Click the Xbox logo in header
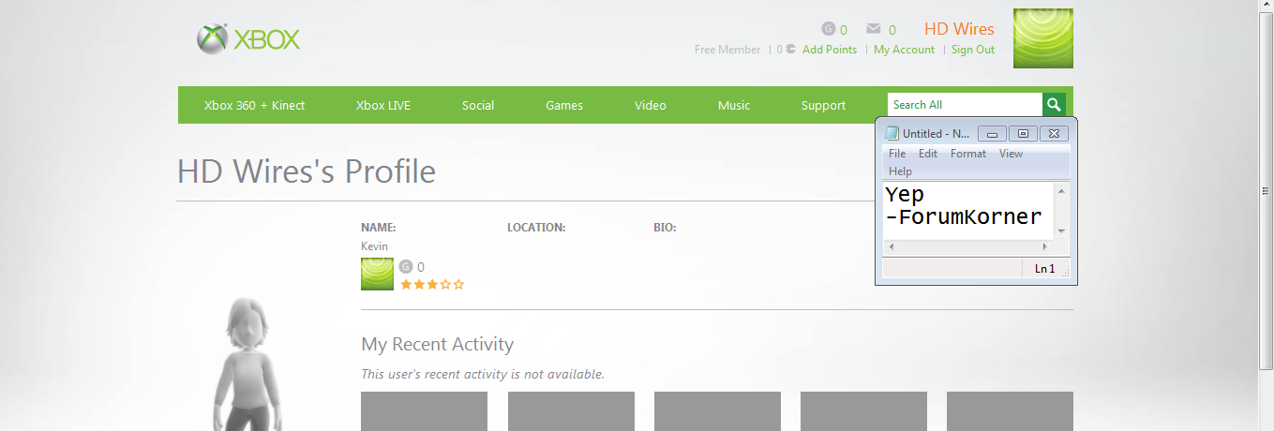Screen dimensions: 1274x431 click(248, 39)
